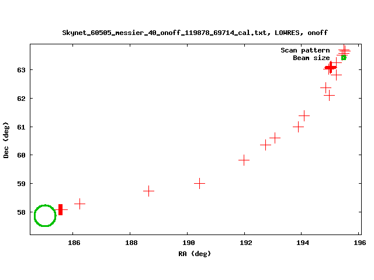This screenshot has height=280, width=374.
Task: Click the solid red block near RA 185.5
Action: tap(61, 209)
